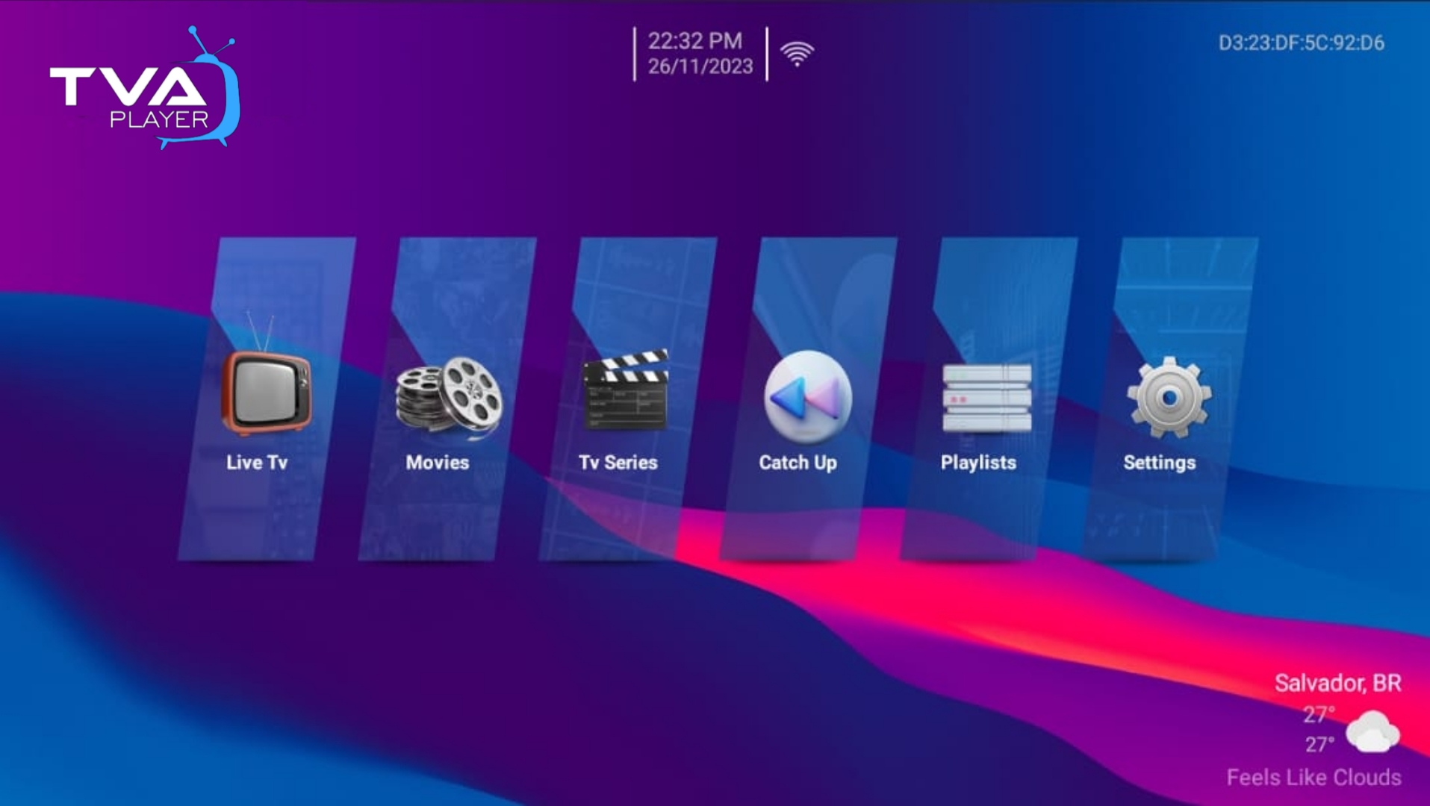The height and width of the screenshot is (806, 1430).
Task: Click the Wi-Fi signal icon
Action: [797, 54]
